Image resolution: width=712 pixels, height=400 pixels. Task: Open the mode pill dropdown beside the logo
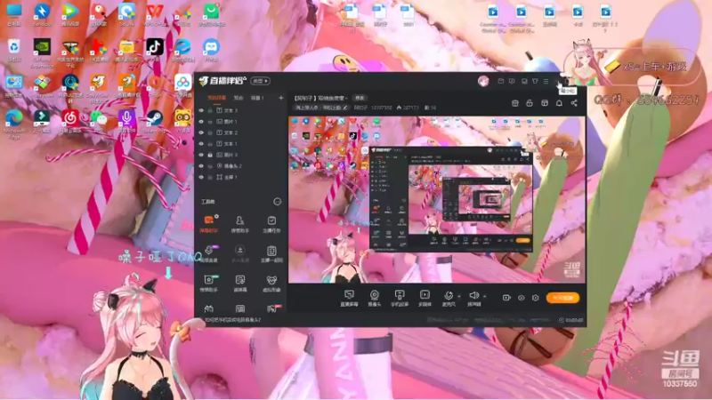coord(260,81)
